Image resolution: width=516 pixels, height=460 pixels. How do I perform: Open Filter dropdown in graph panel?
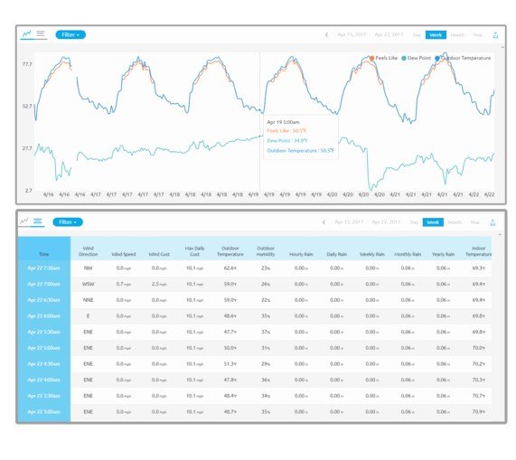70,34
